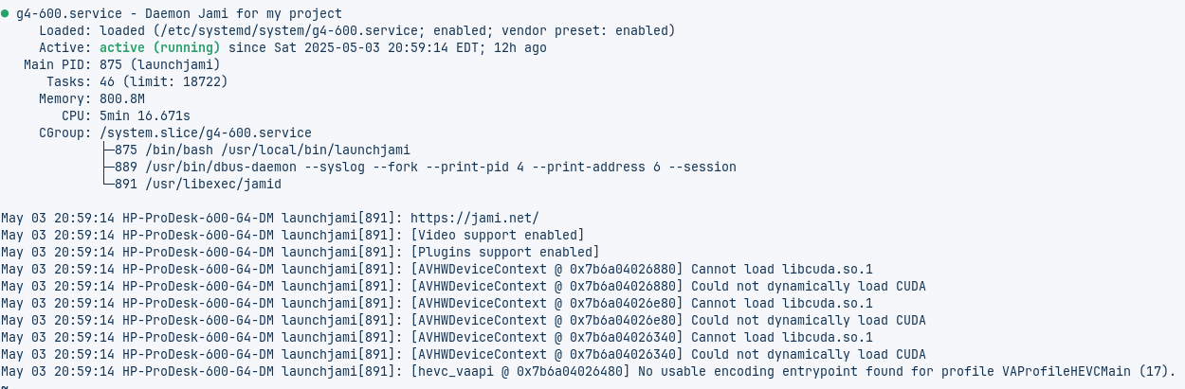Click the '[Video support enabled]' log line

[498, 235]
